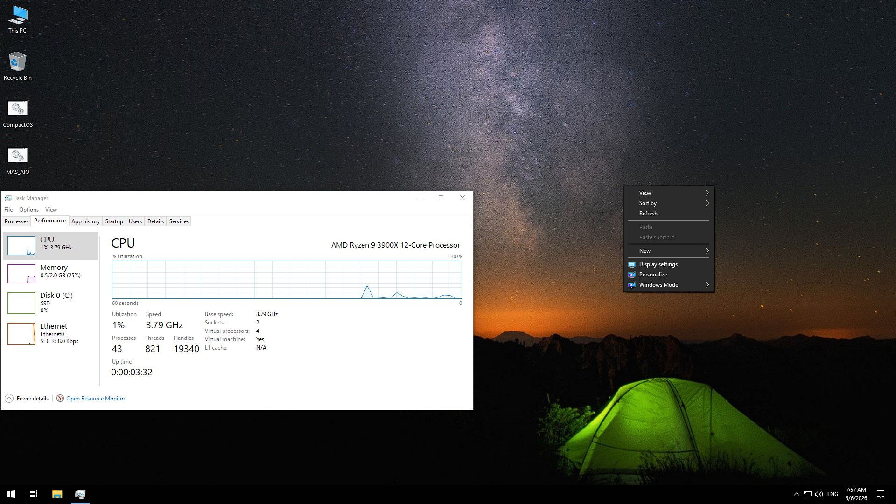Open the Options menu in Task Manager

(x=29, y=210)
